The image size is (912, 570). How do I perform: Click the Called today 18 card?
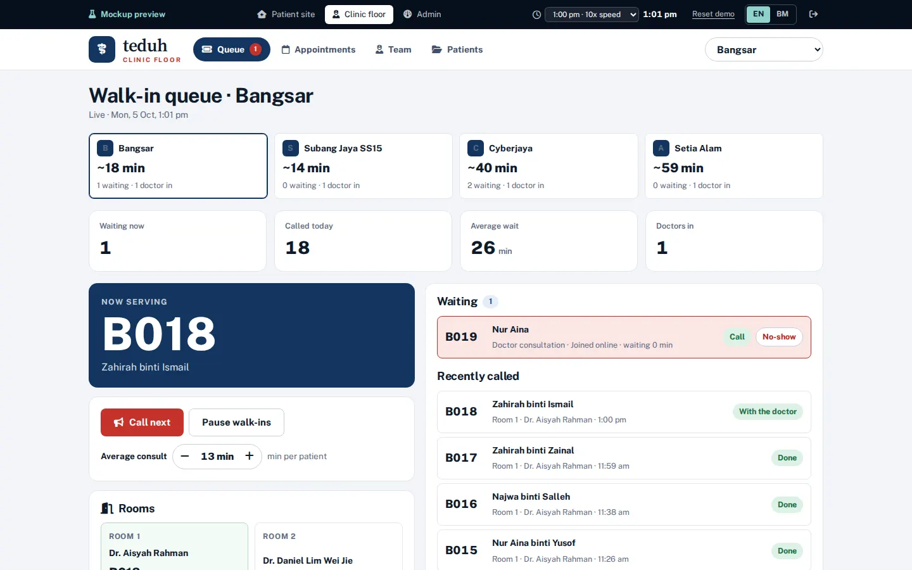coord(364,241)
